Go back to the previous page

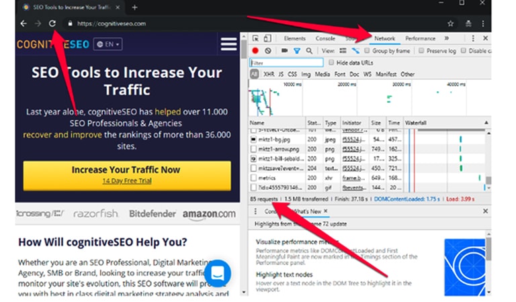tap(24, 23)
